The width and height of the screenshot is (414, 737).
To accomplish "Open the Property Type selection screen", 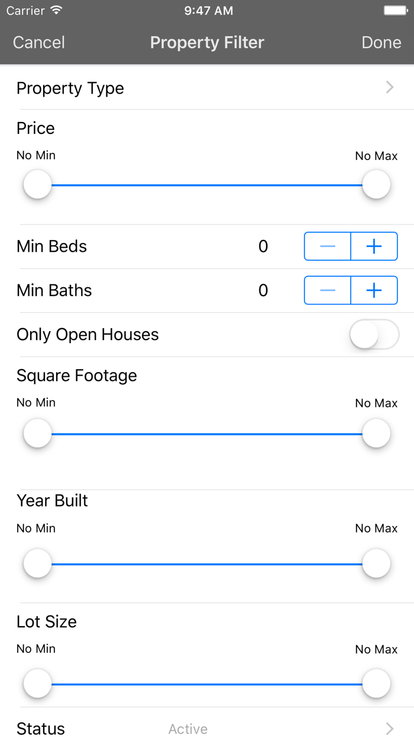I will click(207, 88).
